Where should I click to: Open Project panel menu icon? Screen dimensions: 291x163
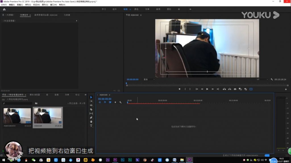click(25, 95)
